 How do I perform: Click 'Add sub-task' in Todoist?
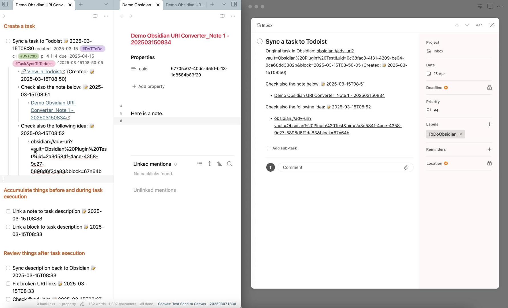pyautogui.click(x=281, y=148)
